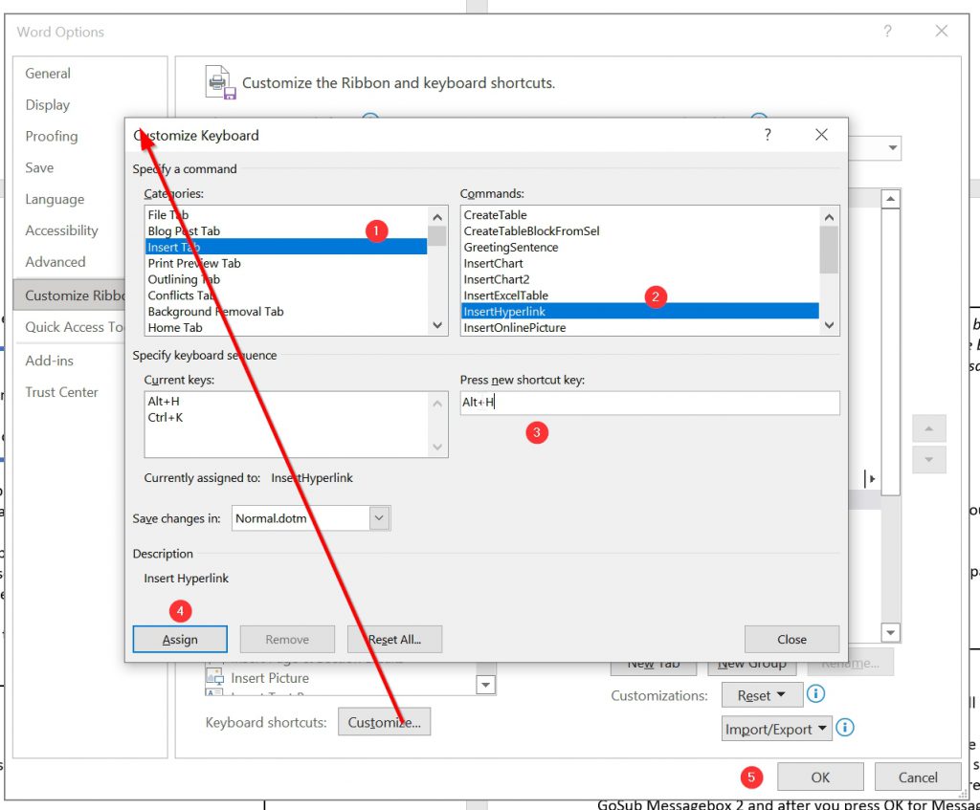Screen dimensions: 980x810
Task: Click the ribbon list move up arrow
Action: pos(928,427)
